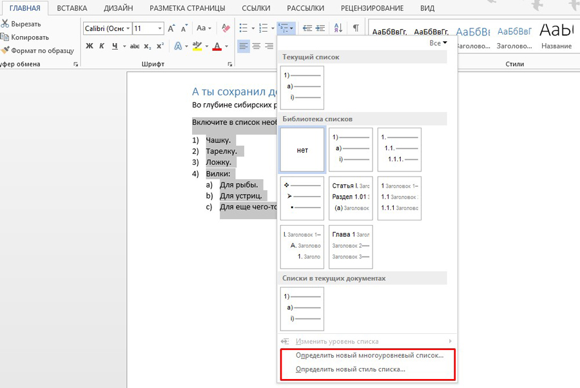Click the decrease indent icon

pos(307,28)
